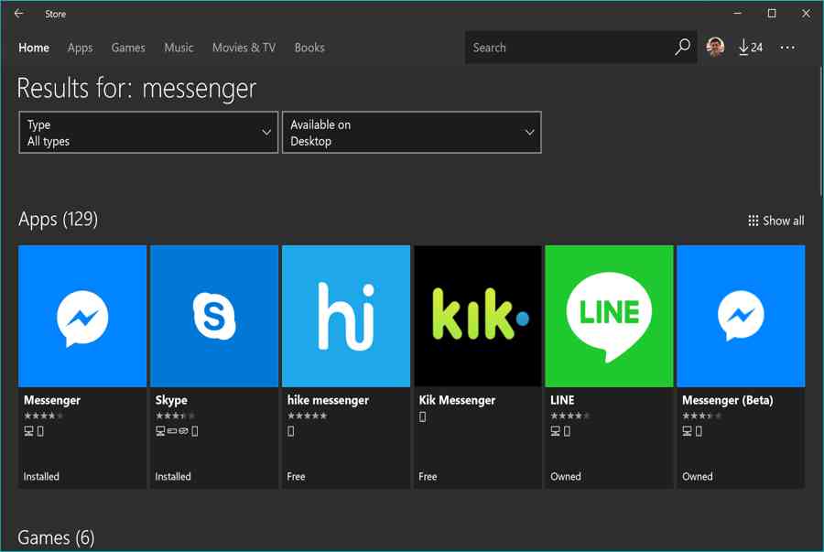Screen dimensions: 824x552
Task: Open downloads showing 24 updates
Action: [751, 48]
